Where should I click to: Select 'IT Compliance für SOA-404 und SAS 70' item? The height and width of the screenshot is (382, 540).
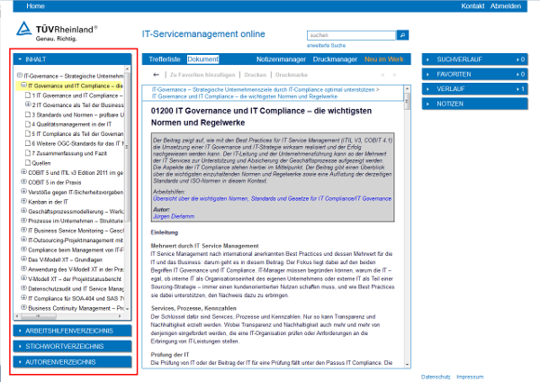[76, 298]
